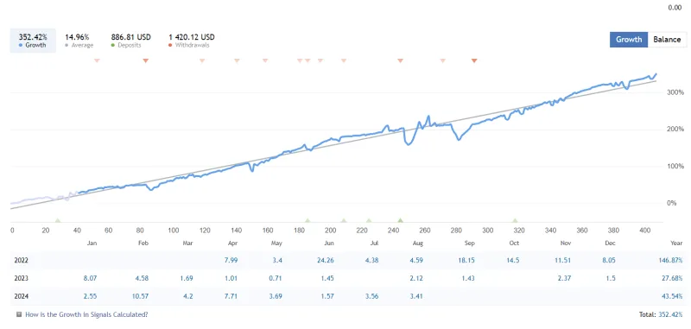Screen dimensions: 691x329
Task: Click the dark green deposit triangle near day 240
Action: click(400, 220)
